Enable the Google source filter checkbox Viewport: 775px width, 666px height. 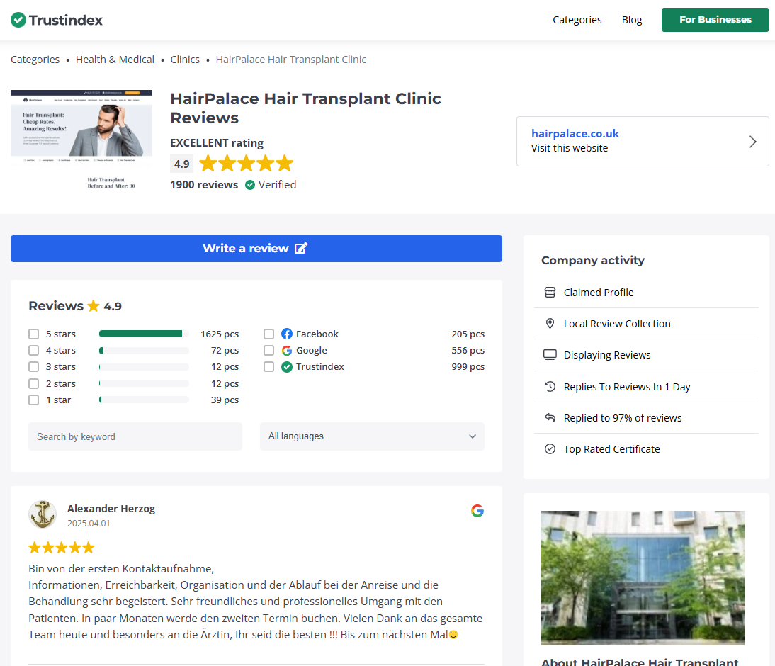(268, 350)
